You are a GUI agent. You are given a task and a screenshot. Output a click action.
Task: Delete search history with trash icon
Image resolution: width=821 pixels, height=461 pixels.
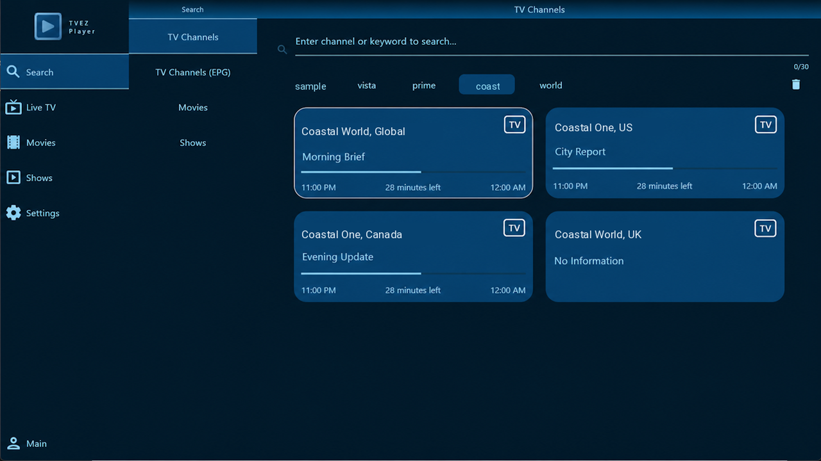[x=796, y=85]
